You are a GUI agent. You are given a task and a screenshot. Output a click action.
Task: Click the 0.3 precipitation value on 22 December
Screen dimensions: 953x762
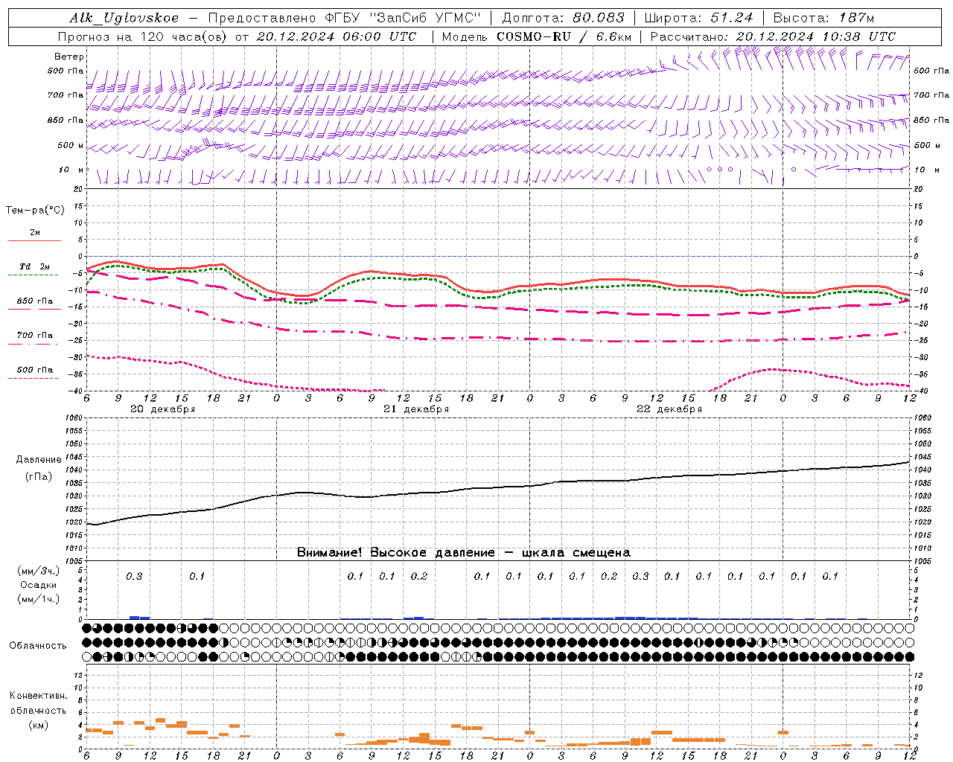640,576
